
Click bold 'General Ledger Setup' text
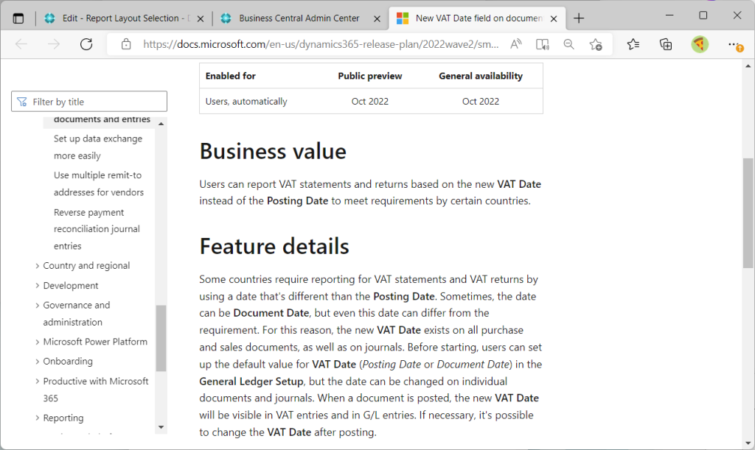[251, 382]
